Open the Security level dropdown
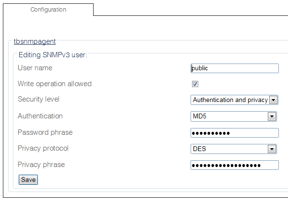The width and height of the screenshot is (288, 205). 234,100
